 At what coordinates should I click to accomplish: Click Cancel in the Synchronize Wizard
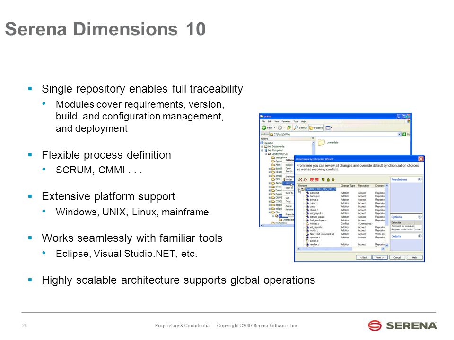[397, 257]
